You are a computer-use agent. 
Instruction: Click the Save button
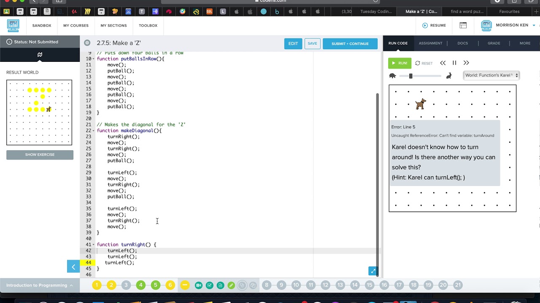[312, 43]
